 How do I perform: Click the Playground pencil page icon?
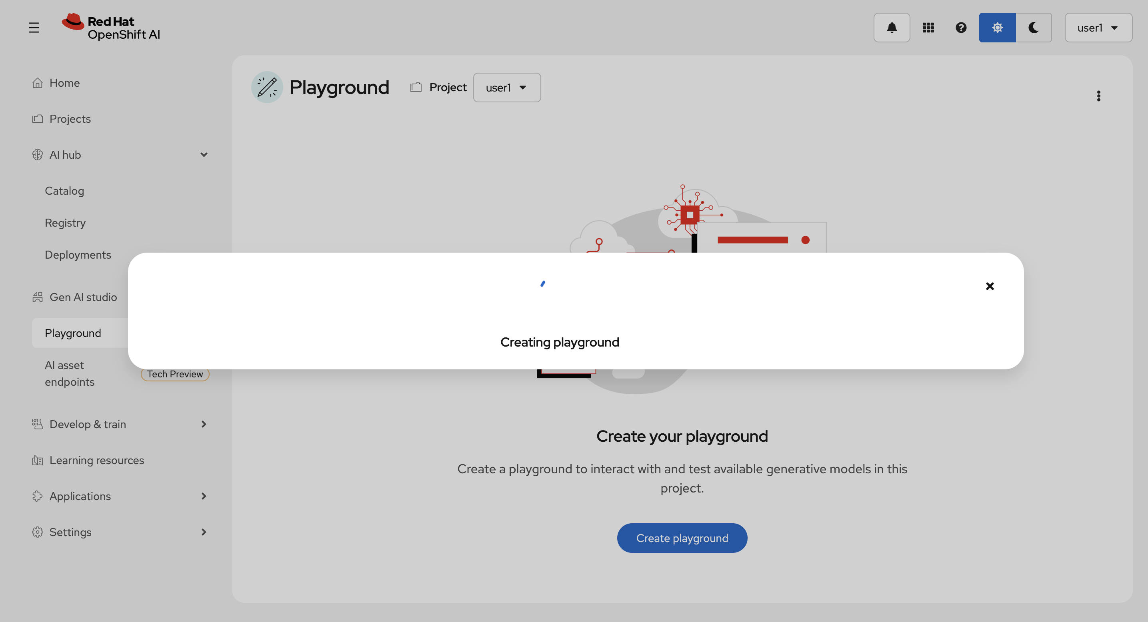(x=267, y=87)
